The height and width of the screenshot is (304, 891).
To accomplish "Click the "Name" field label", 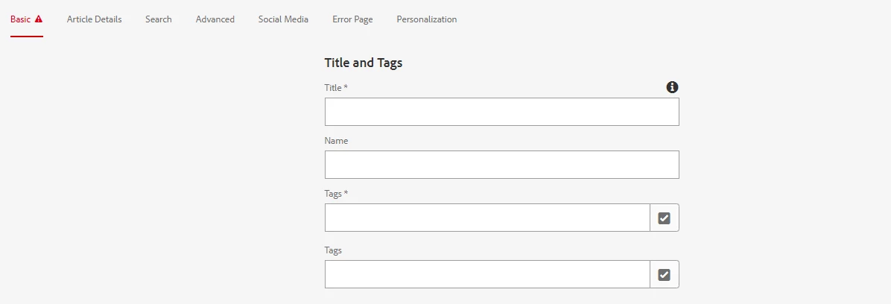I will coord(336,141).
